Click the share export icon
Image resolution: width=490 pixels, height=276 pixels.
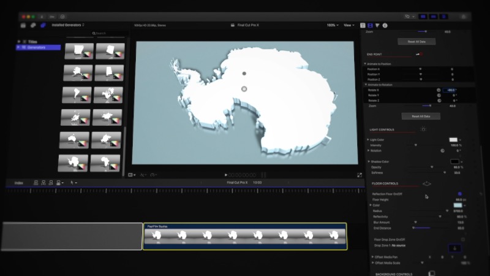tap(464, 17)
